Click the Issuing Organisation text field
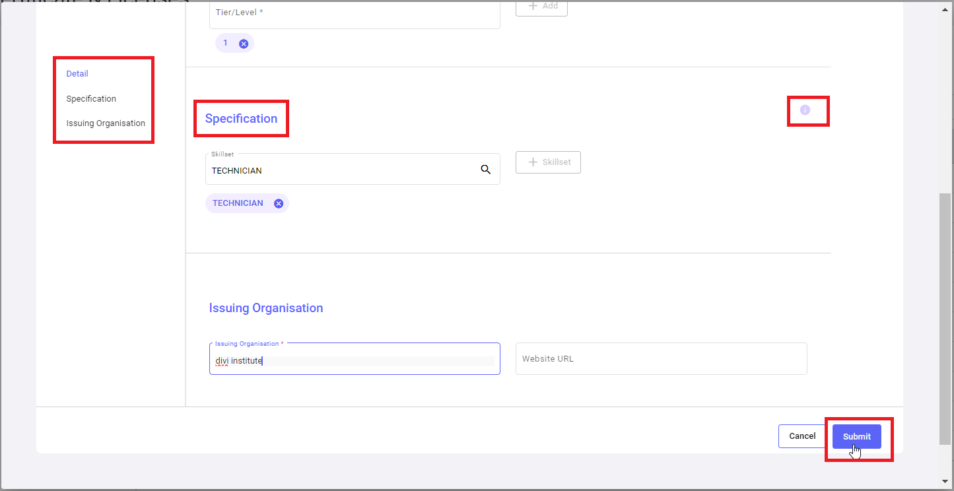This screenshot has width=954, height=491. pyautogui.click(x=355, y=360)
